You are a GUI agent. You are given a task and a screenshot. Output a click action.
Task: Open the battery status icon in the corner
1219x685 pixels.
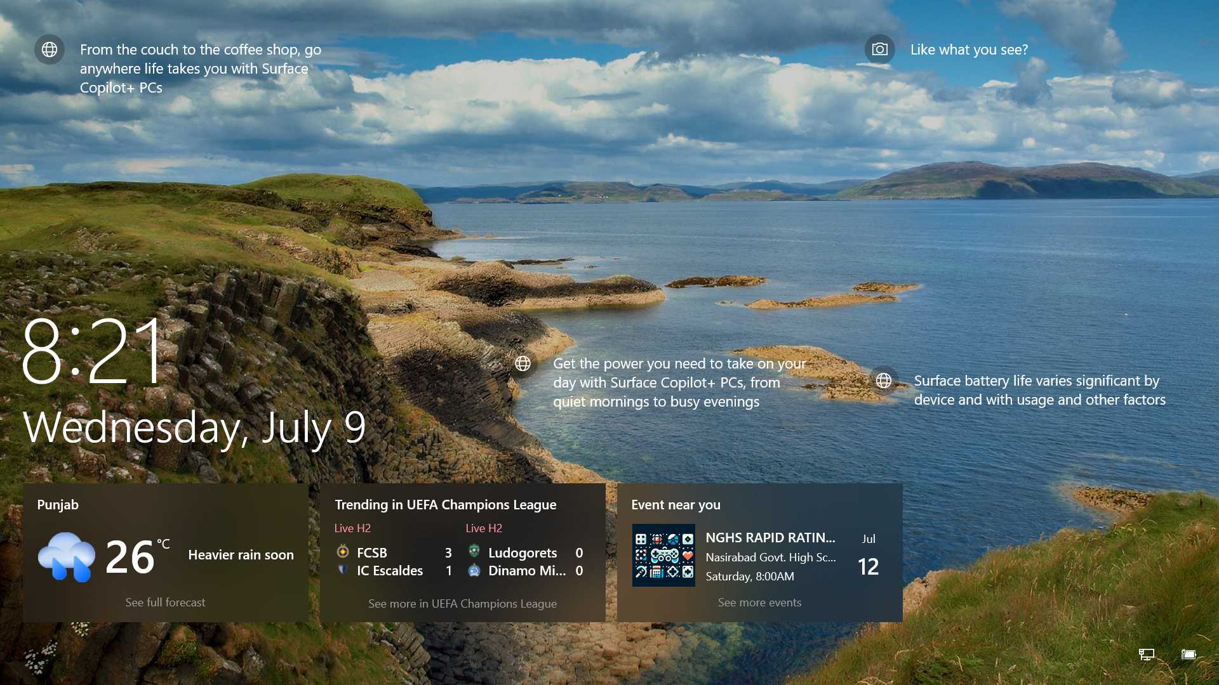pos(1189,654)
